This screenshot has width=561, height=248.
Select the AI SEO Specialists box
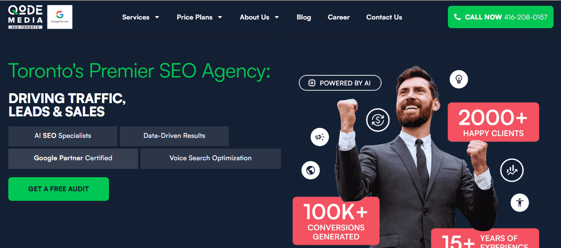pos(63,136)
